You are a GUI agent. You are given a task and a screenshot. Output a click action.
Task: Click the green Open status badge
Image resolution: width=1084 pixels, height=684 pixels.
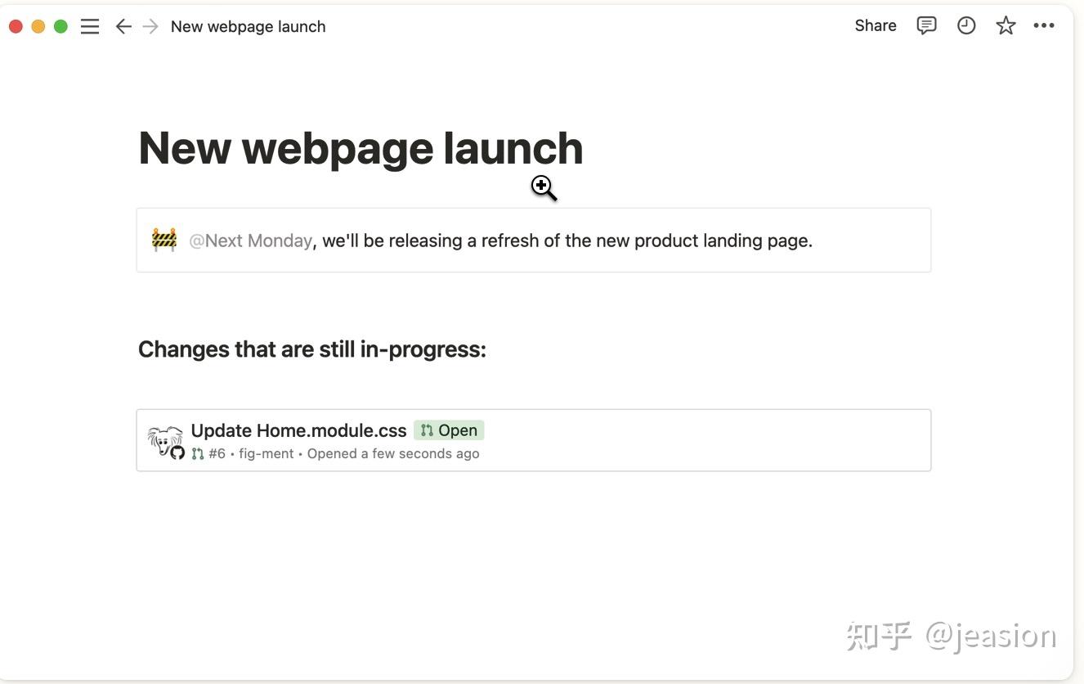point(449,430)
